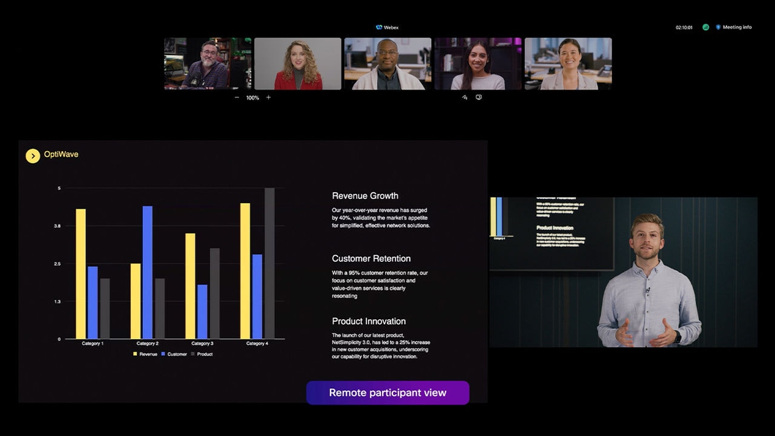Viewport: 775px width, 436px height.
Task: Select the man in white cardigan thumbnail
Action: coord(387,63)
